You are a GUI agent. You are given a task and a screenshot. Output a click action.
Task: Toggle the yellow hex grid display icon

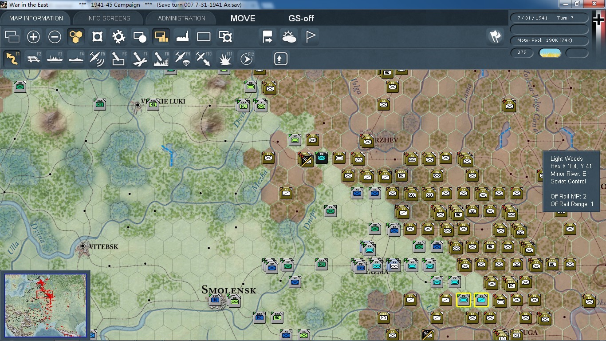(x=76, y=37)
